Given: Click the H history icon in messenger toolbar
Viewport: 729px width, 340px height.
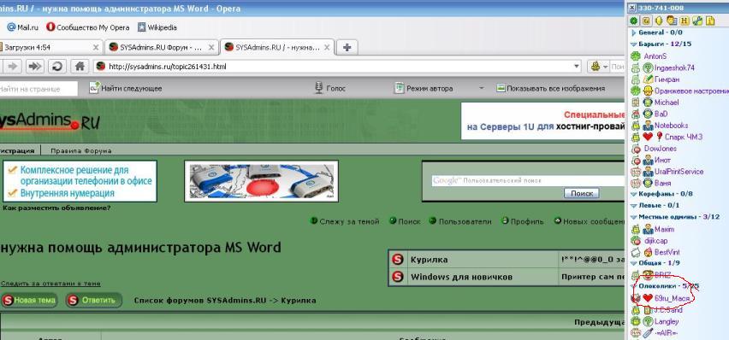Looking at the screenshot, I should pos(684,21).
